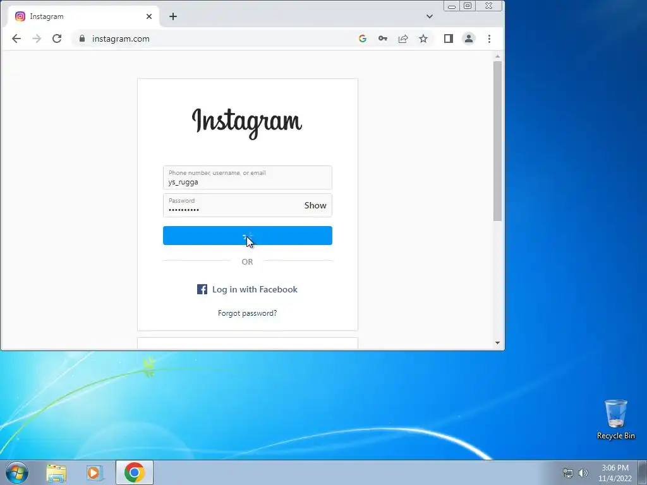Open the Recycle Bin desktop icon

point(616,419)
